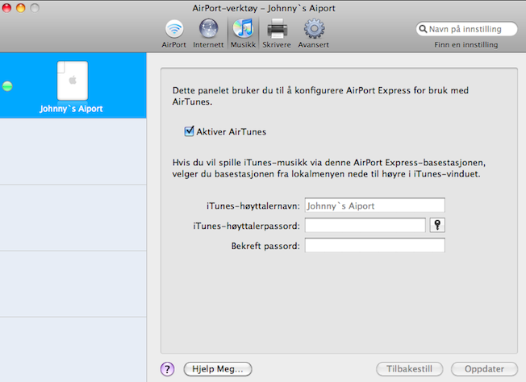This screenshot has height=382, width=526.
Task: Click the Oppdater button
Action: click(x=484, y=369)
